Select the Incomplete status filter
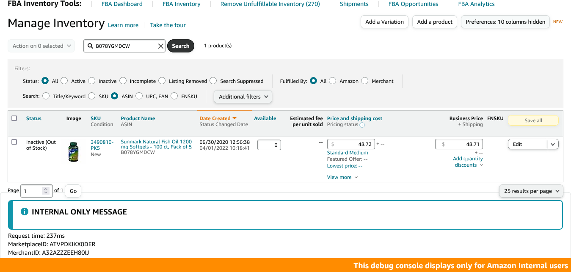 pyautogui.click(x=123, y=81)
